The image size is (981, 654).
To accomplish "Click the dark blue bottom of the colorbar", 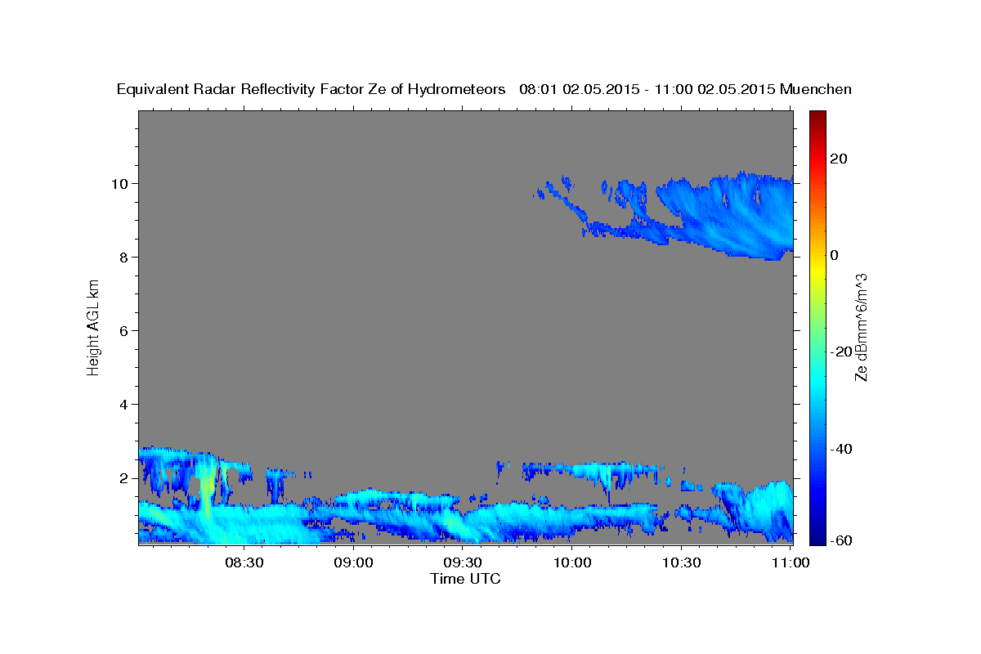I will [x=817, y=537].
